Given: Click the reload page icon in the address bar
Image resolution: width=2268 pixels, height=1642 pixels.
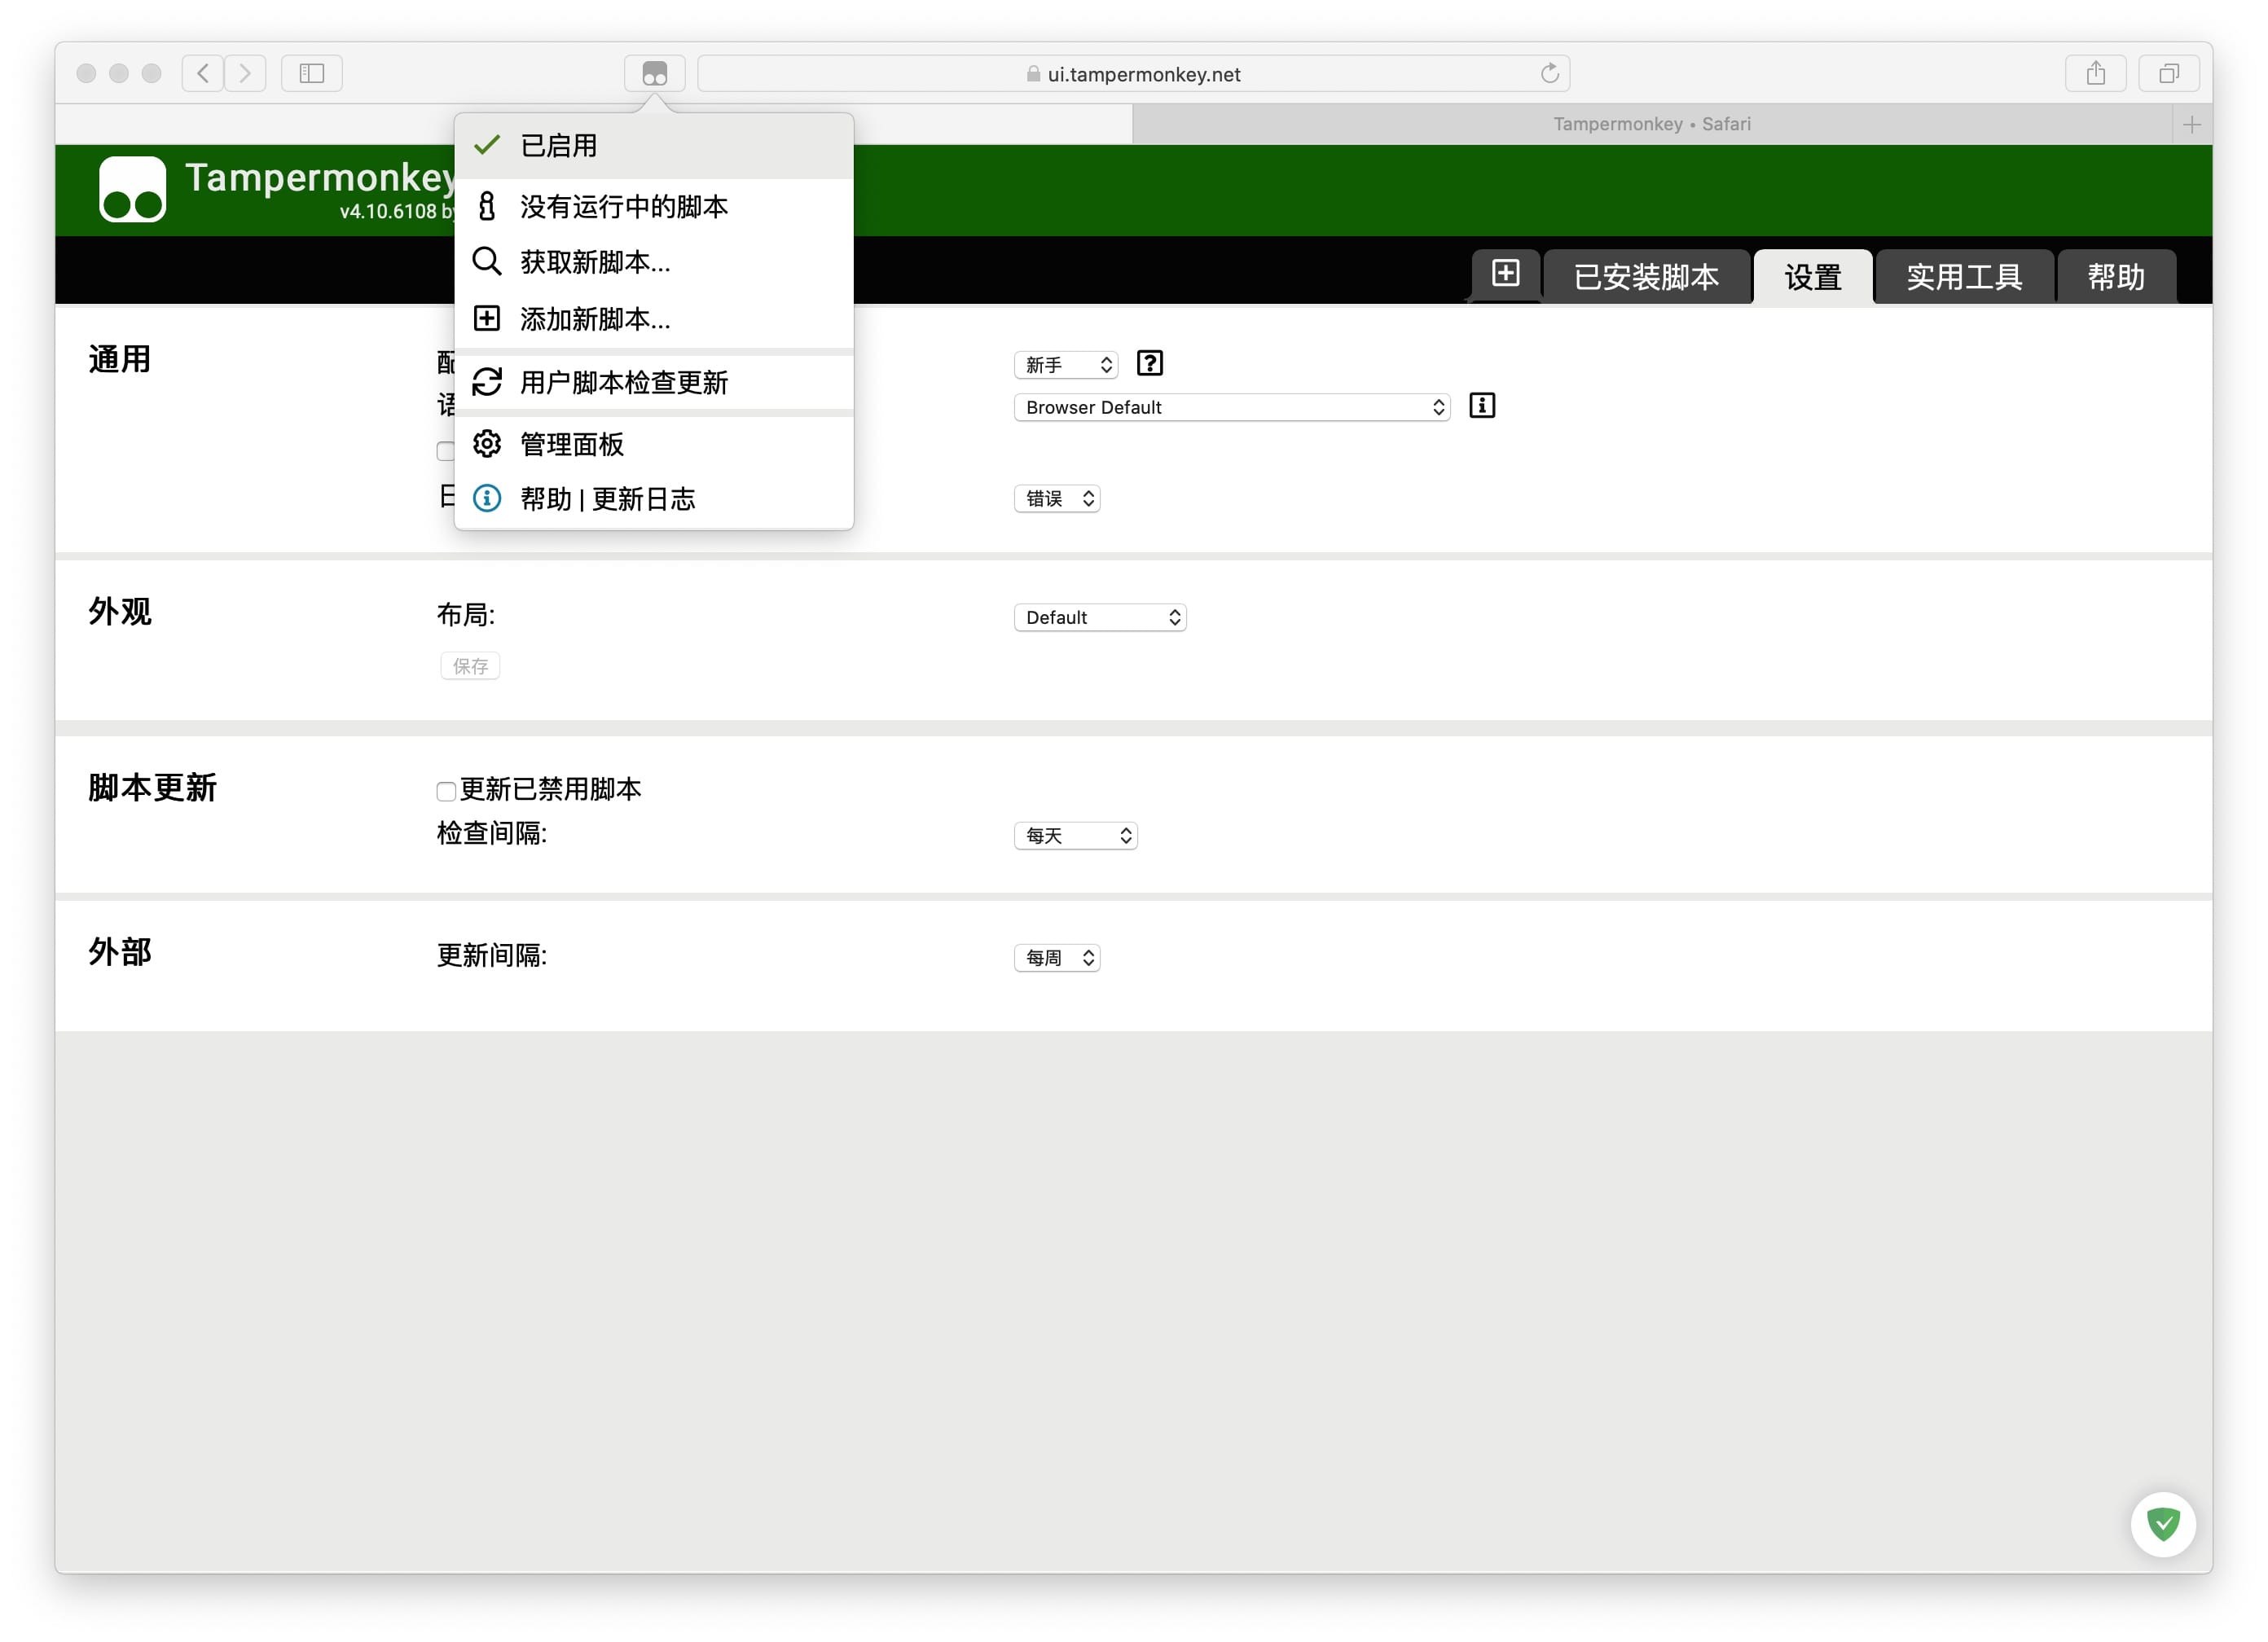Looking at the screenshot, I should point(1549,73).
